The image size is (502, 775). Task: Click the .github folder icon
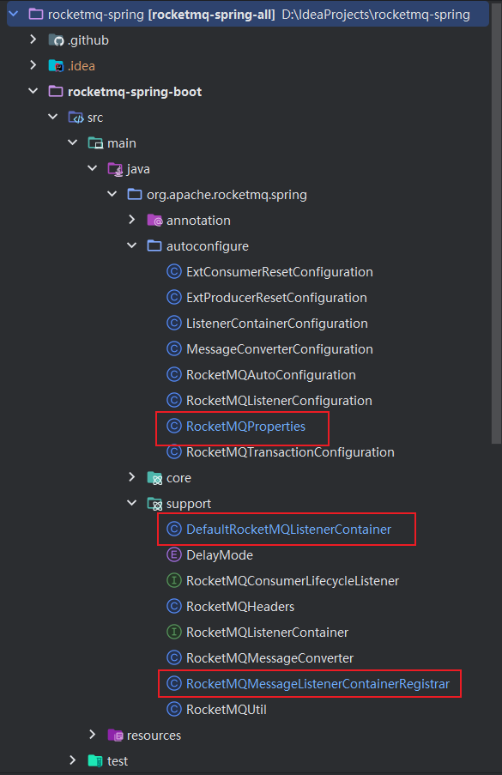pyautogui.click(x=56, y=40)
